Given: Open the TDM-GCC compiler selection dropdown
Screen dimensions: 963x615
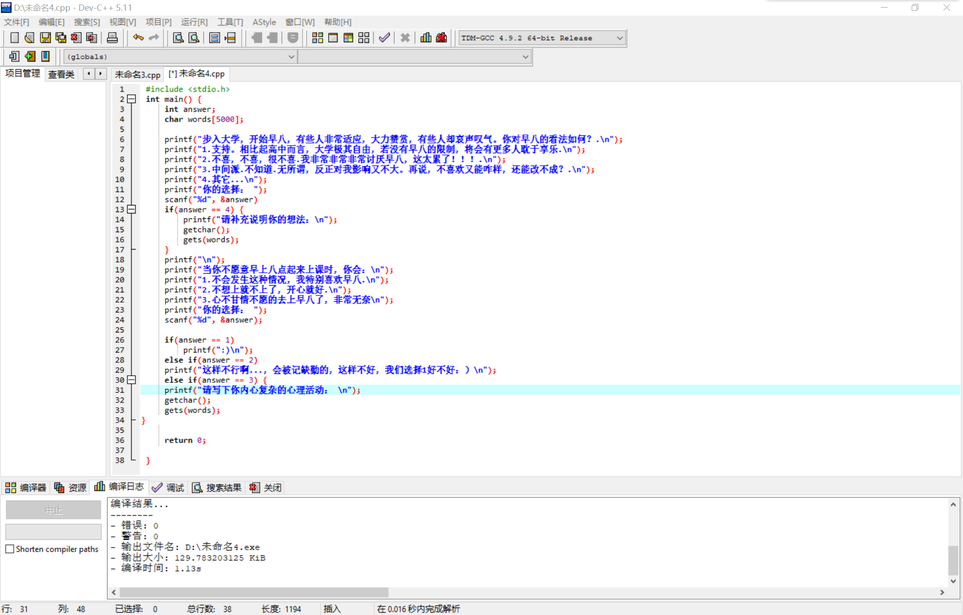Looking at the screenshot, I should coord(619,38).
